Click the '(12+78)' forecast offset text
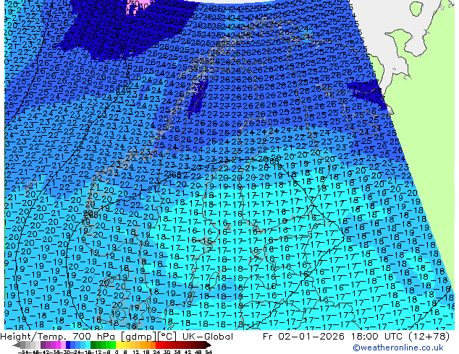This screenshot has width=459, height=354. pos(428,337)
